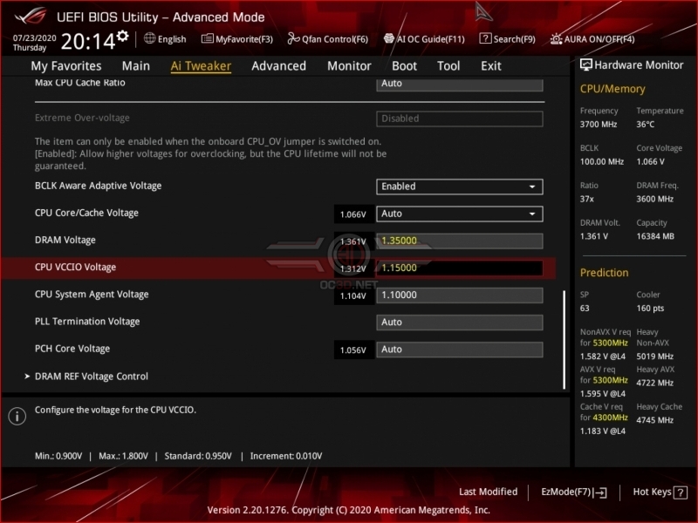Viewport: 698px width, 523px height.
Task: Click the Extreme Over-voltage Disabled field
Action: coord(460,119)
